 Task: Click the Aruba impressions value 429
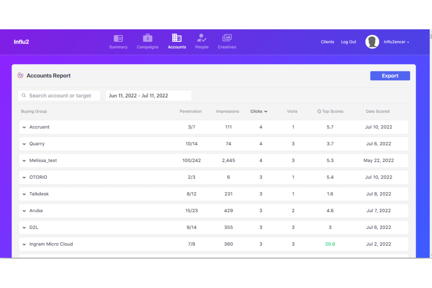(229, 210)
